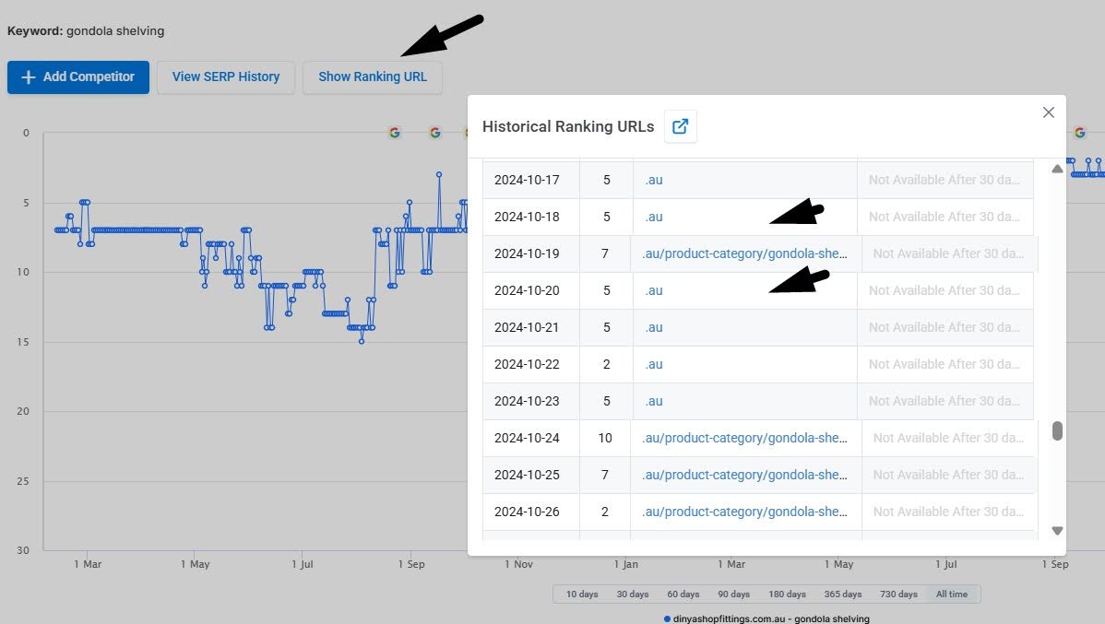Screen dimensions: 1105x624
Task: Open View SERP History
Action: [x=225, y=77]
